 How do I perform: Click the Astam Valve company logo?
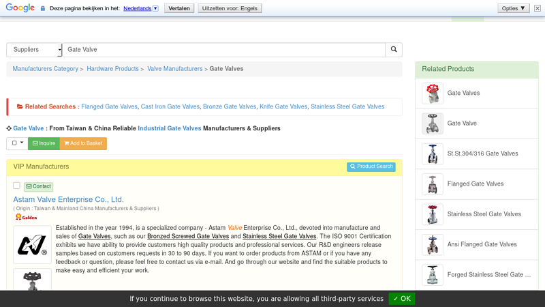(x=32, y=245)
